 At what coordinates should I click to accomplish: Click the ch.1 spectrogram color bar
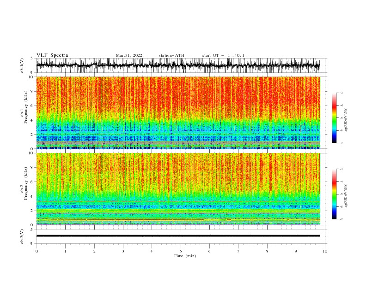coord(334,118)
